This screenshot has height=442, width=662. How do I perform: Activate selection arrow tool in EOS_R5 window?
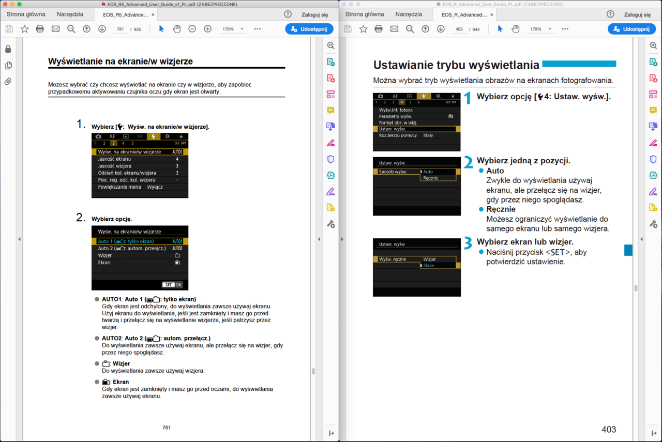pos(161,29)
